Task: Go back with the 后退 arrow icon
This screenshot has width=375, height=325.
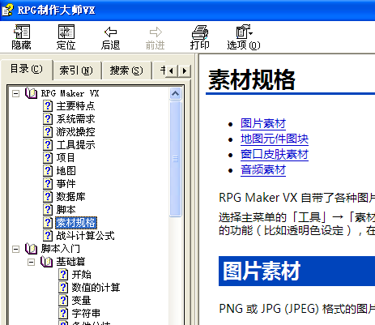Action: click(111, 32)
